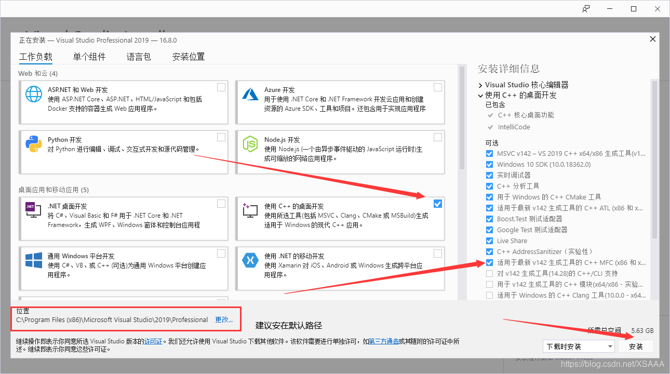The image size is (670, 374).
Task: Enable 使用 .NET 的移动开发 workload checkbox
Action: (438, 253)
